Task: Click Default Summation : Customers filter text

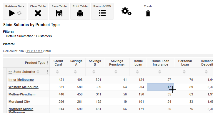Action: coord(29,36)
